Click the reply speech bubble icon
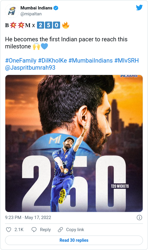Screen dimensions: 148x250 (34, 230)
